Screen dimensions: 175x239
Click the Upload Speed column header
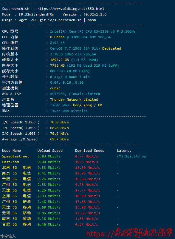tap(50, 151)
